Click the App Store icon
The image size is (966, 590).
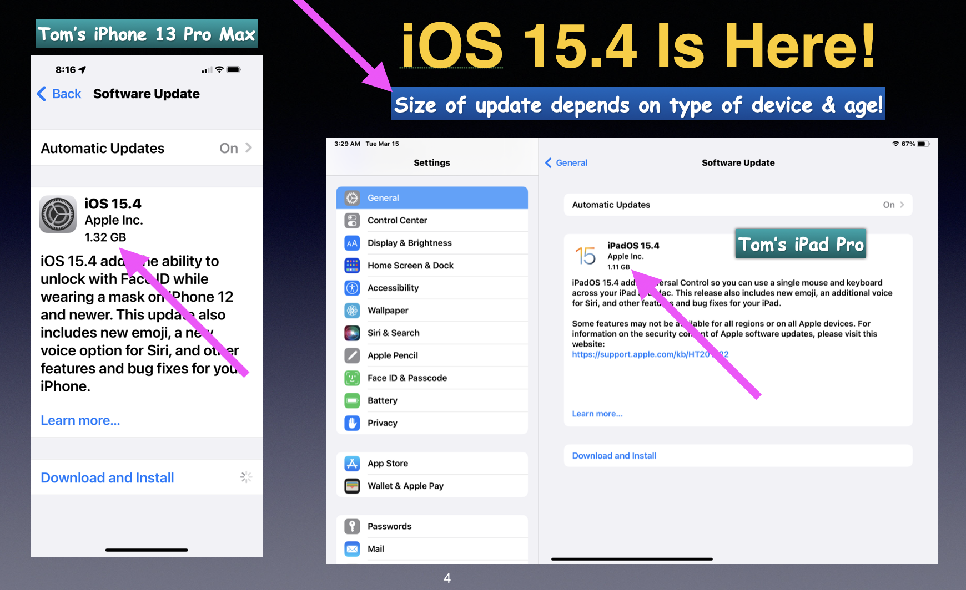click(x=352, y=464)
